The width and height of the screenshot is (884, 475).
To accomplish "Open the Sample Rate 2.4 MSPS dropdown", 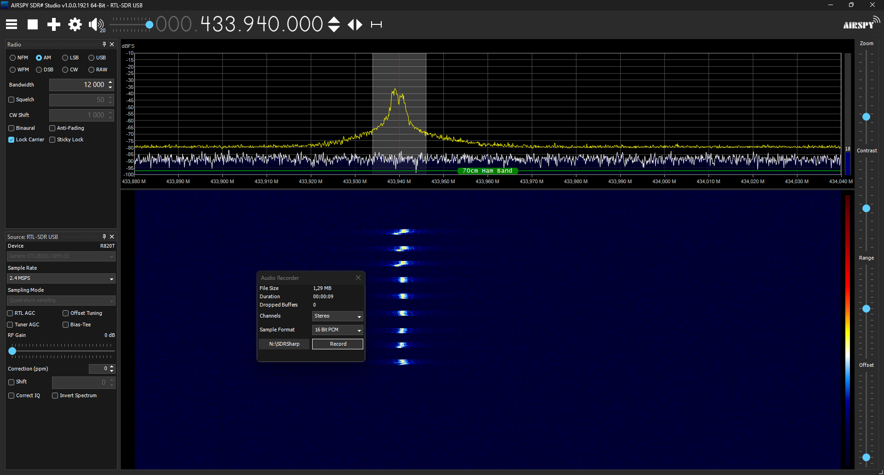I will (61, 278).
